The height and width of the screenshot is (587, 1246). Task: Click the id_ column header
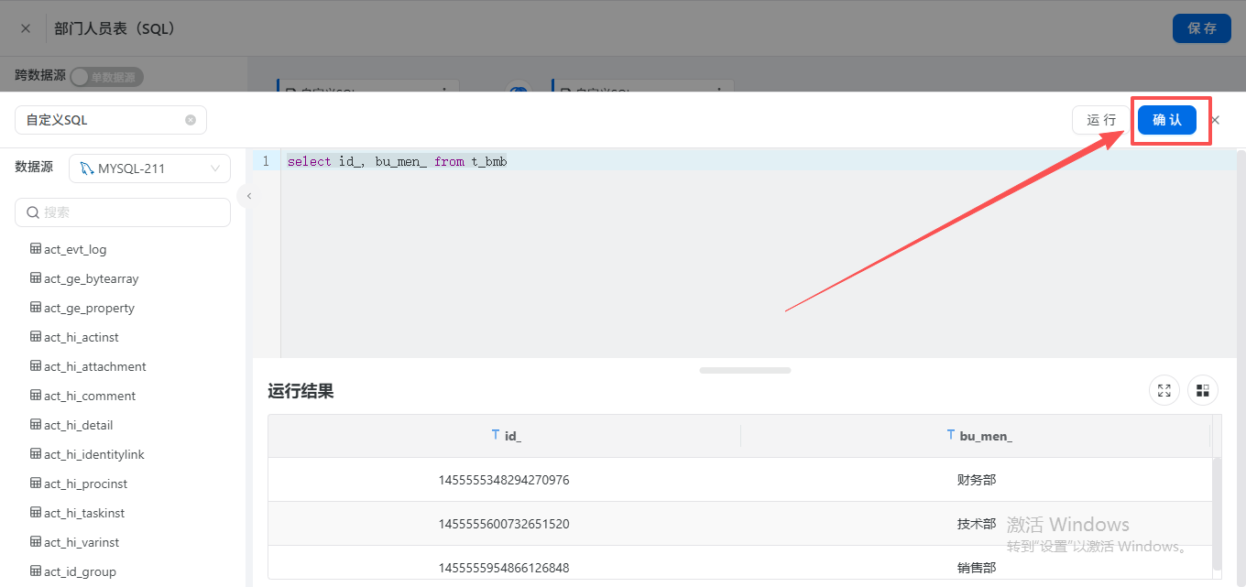pos(504,436)
